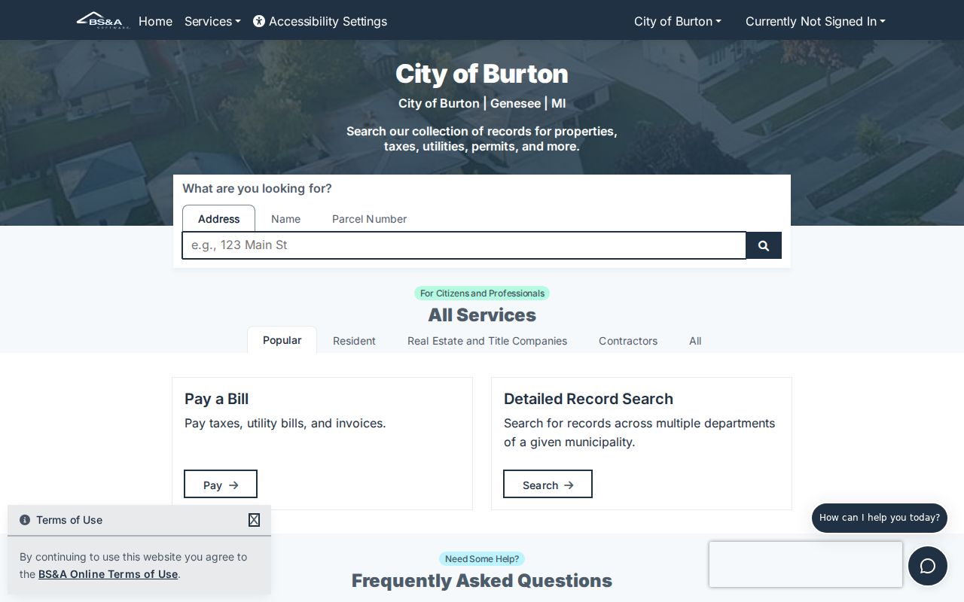
Task: Click the search magnifier button
Action: (764, 245)
